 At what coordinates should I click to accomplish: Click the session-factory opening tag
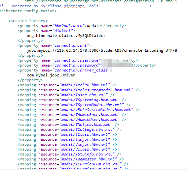tap(28, 21)
